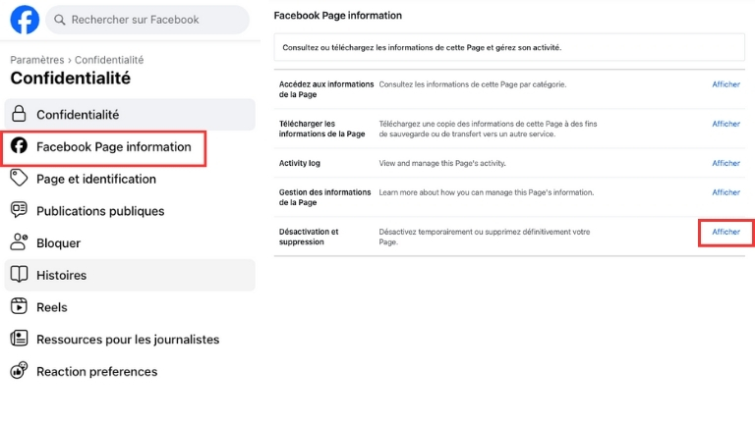Click the Rechercher sur Facebook search field

(x=147, y=20)
